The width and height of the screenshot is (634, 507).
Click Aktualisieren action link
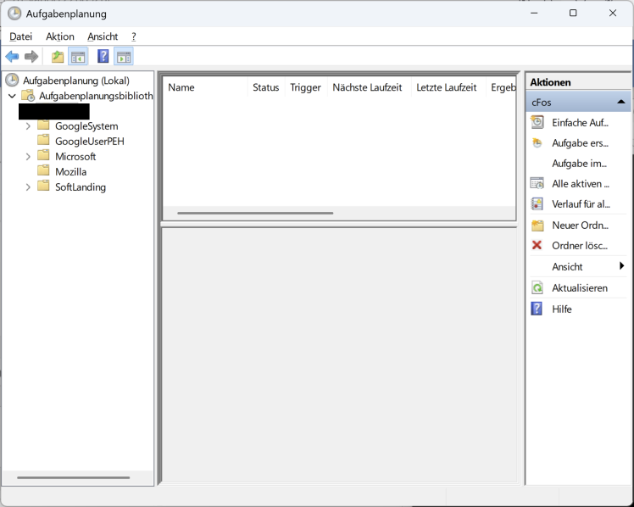click(580, 288)
